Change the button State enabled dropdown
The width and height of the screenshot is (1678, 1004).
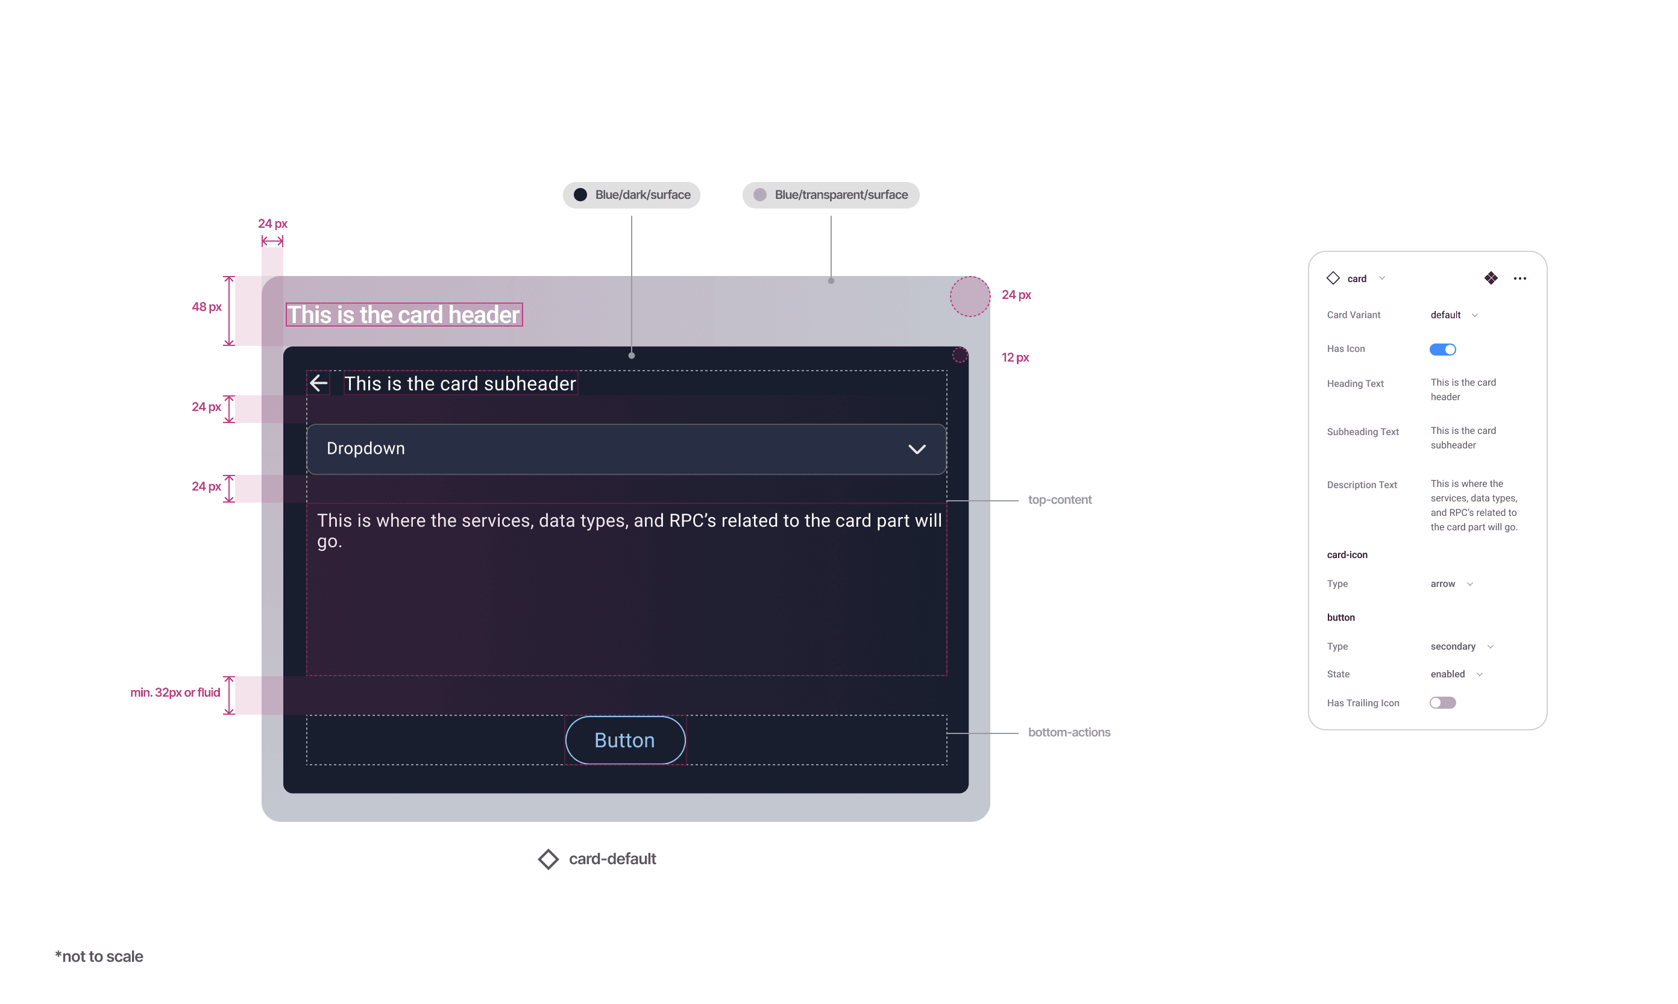click(x=1456, y=674)
